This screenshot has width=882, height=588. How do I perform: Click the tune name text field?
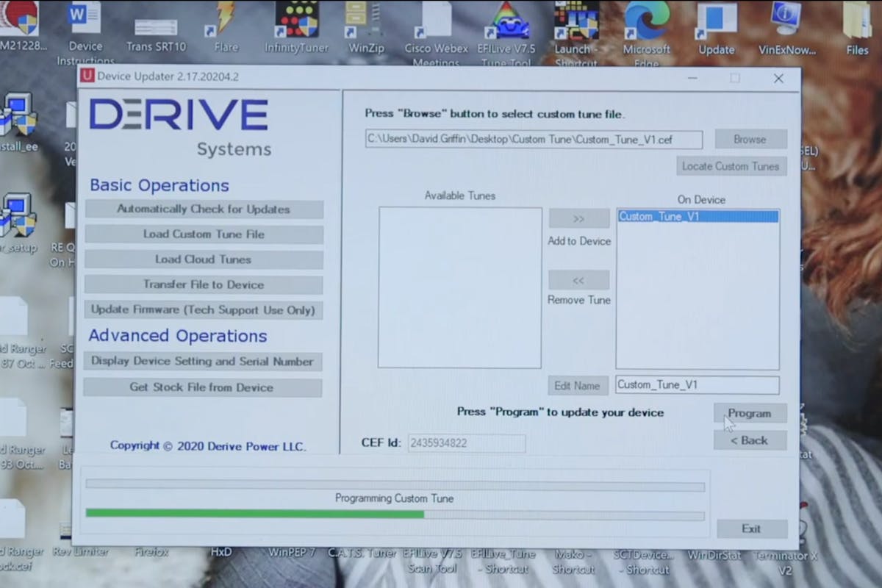click(x=697, y=385)
